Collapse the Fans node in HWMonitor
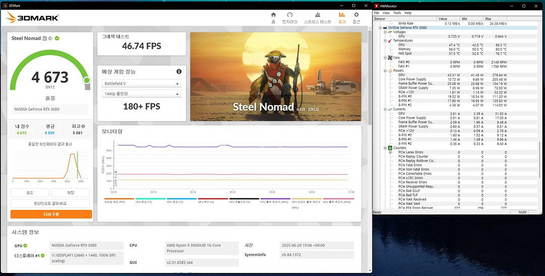545x276 pixels. point(385,58)
